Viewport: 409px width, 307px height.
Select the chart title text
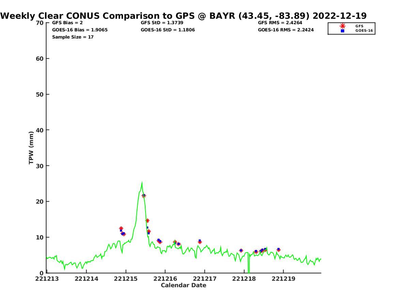183,16
